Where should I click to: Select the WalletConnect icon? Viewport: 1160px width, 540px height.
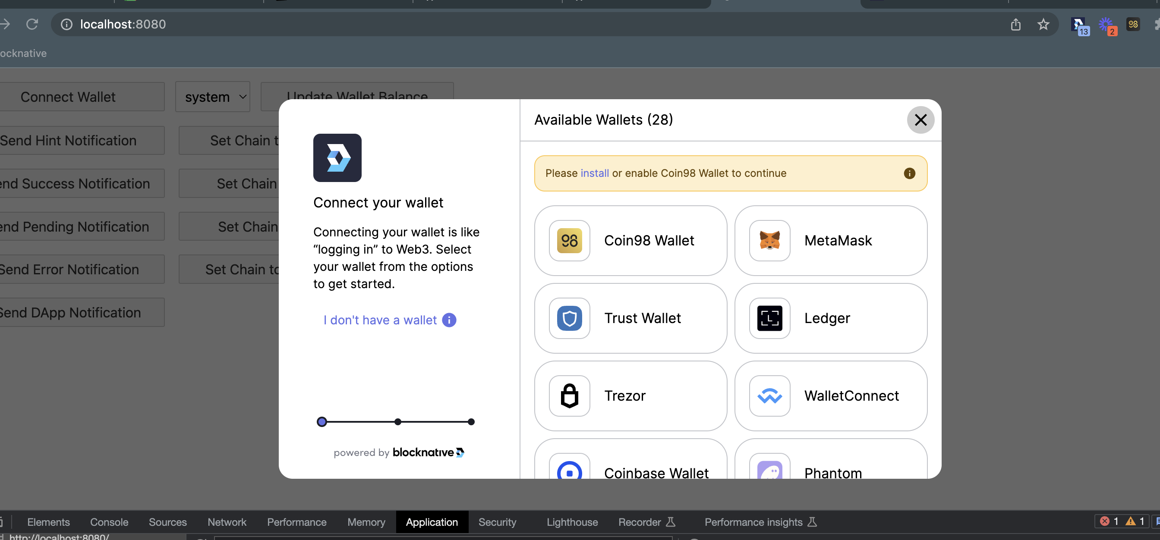[769, 396]
